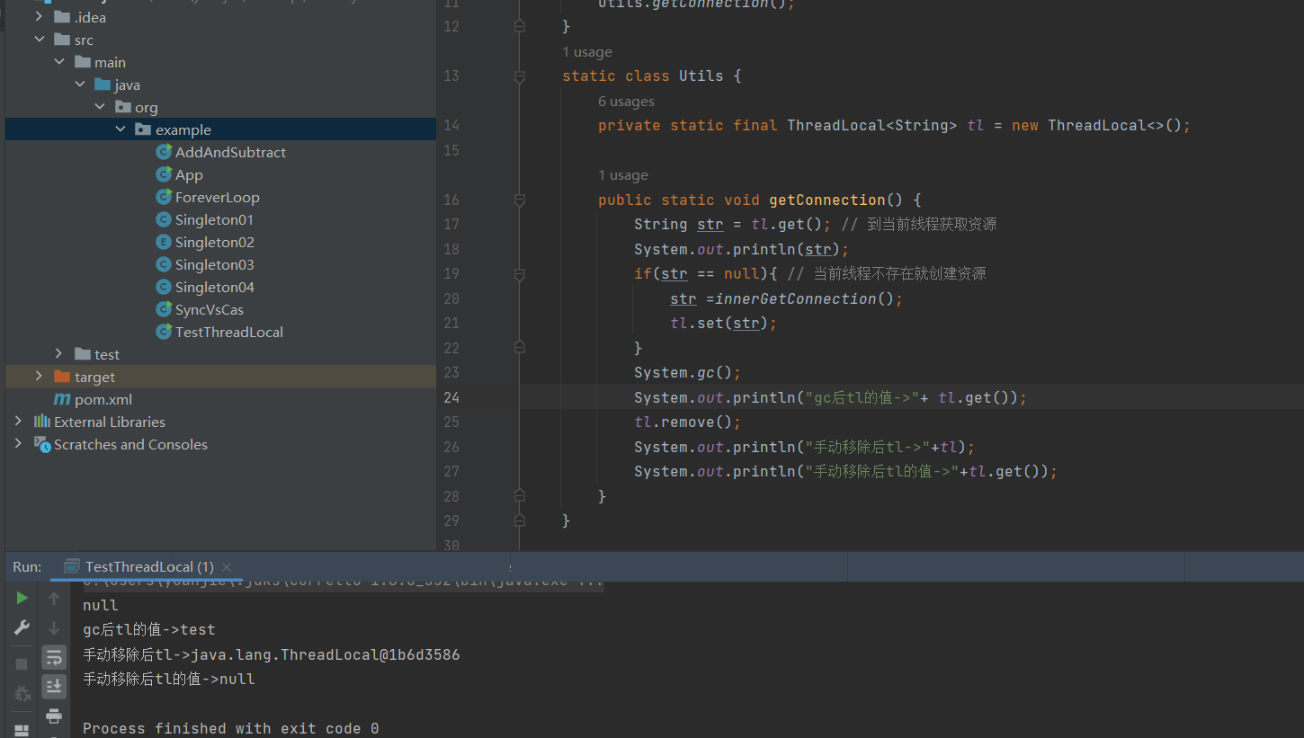The width and height of the screenshot is (1304, 738).
Task: Click console line '手动移除后tl的值->null'
Action: 169,680
